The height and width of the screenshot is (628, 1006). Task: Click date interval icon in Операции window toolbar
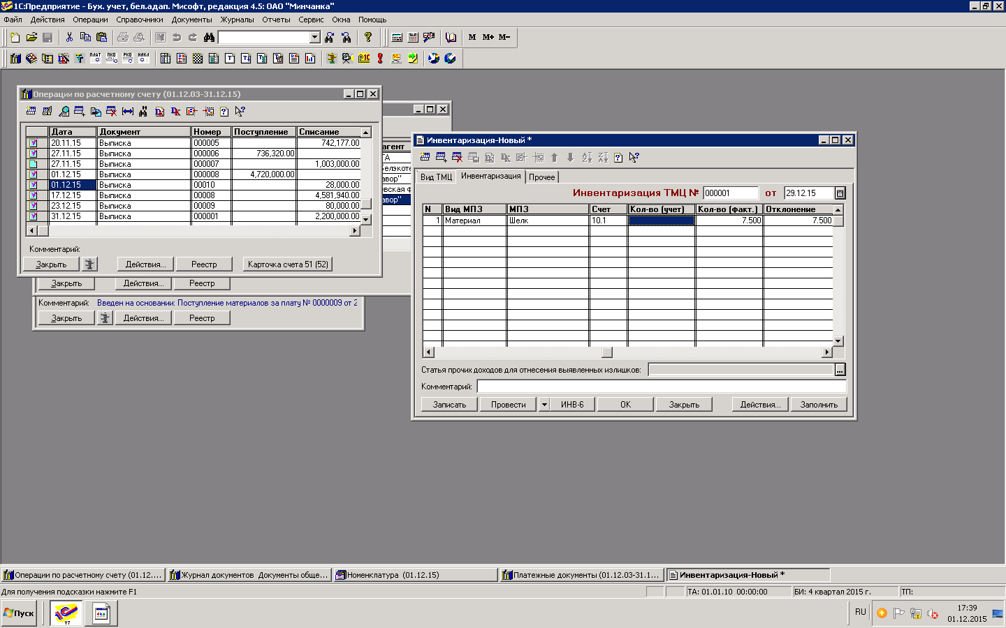128,112
